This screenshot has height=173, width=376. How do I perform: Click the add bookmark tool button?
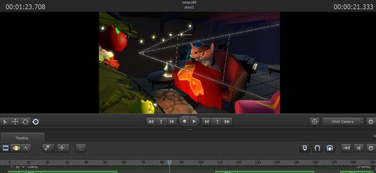tap(47, 148)
